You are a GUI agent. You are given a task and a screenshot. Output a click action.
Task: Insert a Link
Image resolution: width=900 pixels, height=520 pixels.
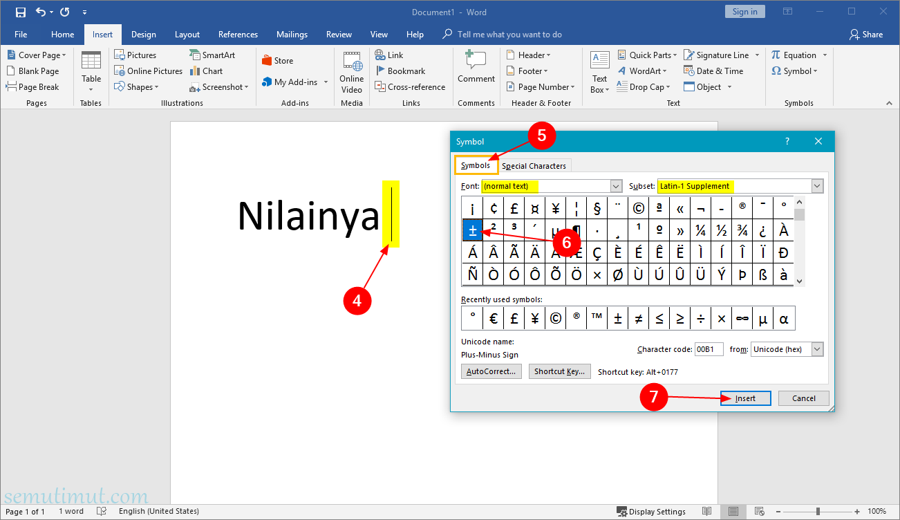click(x=389, y=55)
